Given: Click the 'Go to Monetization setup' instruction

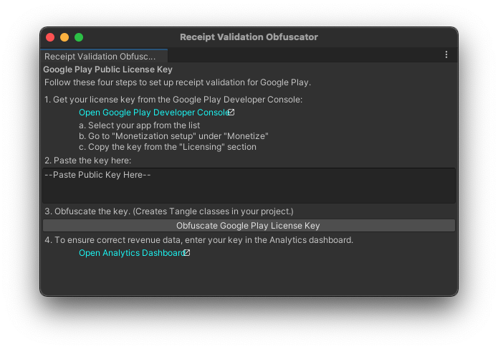Looking at the screenshot, I should point(173,136).
